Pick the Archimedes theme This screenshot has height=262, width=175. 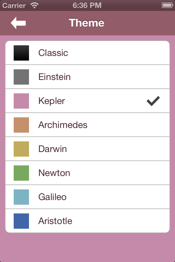pos(87,125)
